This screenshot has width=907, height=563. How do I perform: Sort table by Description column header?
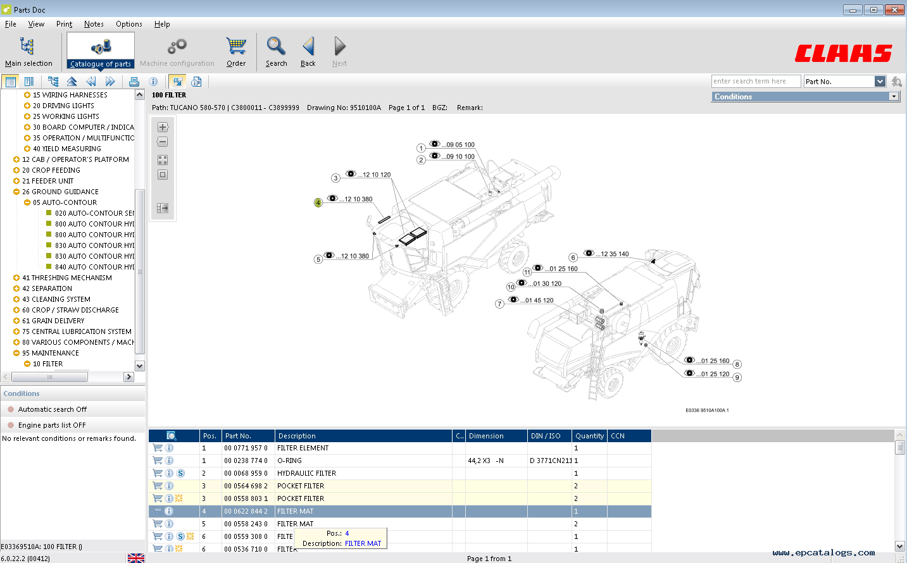pyautogui.click(x=363, y=436)
